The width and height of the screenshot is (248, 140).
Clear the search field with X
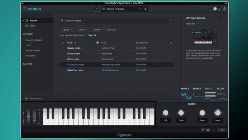click(x=171, y=21)
